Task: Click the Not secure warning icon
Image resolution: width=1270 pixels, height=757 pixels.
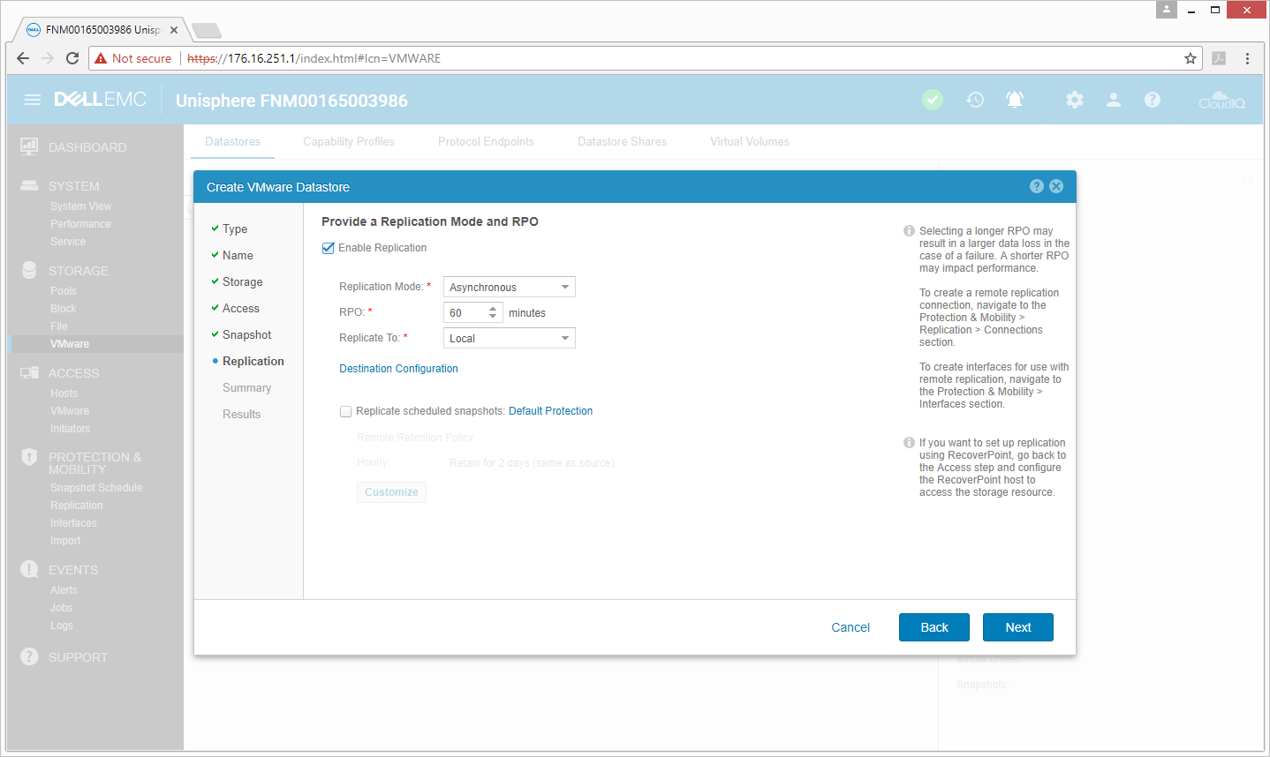Action: click(101, 58)
